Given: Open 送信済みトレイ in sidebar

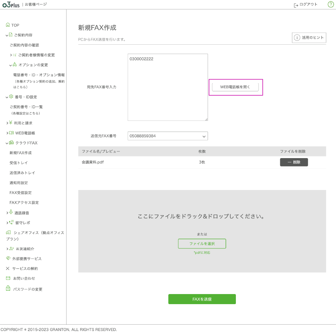Looking at the screenshot, I should coord(22,173).
